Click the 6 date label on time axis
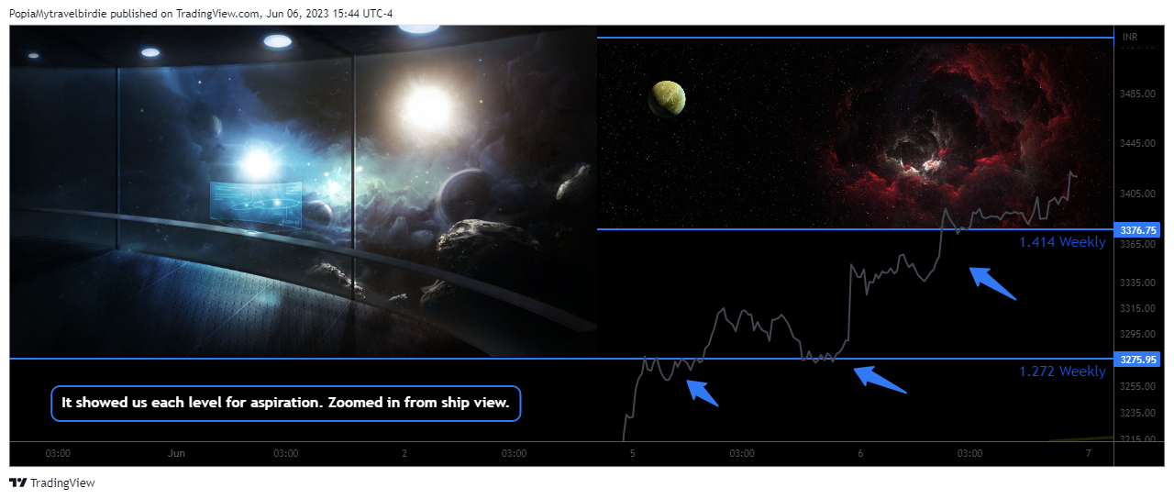 [x=860, y=453]
